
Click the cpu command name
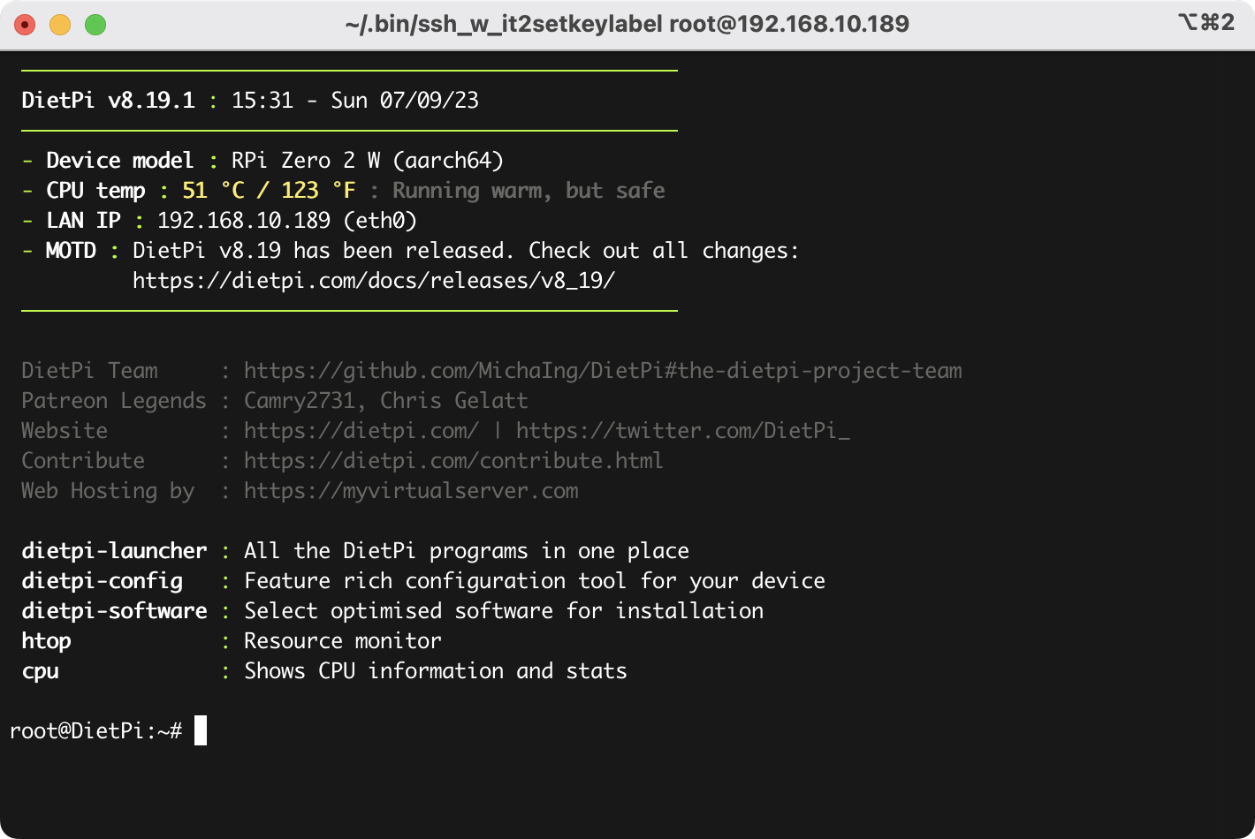tap(40, 671)
